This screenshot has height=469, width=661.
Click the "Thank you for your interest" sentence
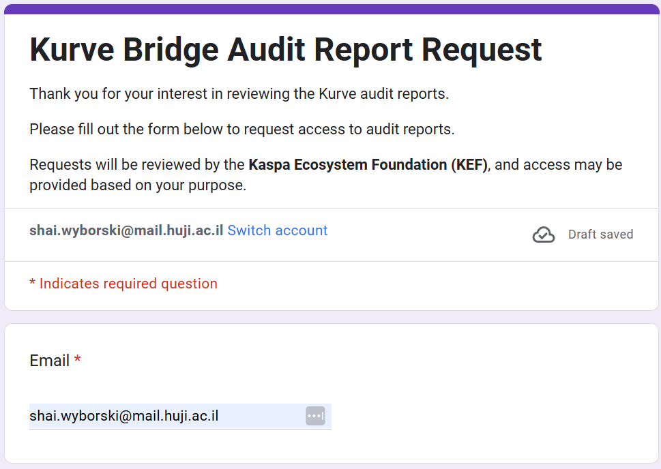[x=239, y=94]
